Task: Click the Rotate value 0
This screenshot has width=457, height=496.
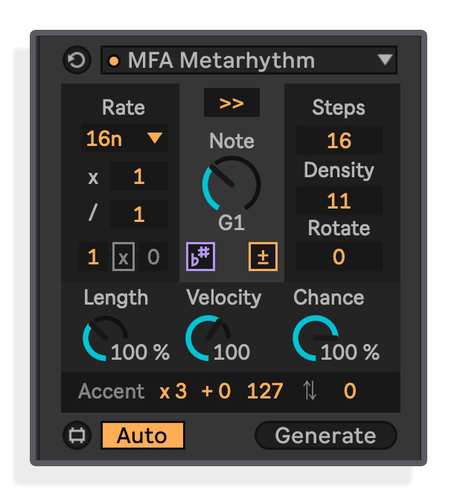Action: [339, 256]
